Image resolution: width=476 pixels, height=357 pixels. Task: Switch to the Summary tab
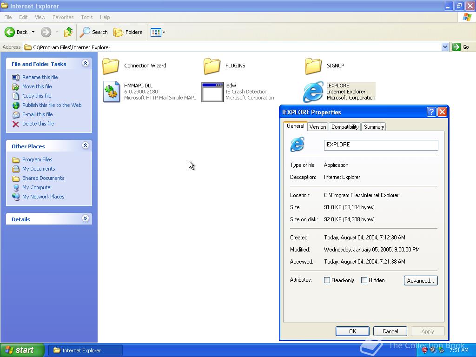(x=374, y=127)
